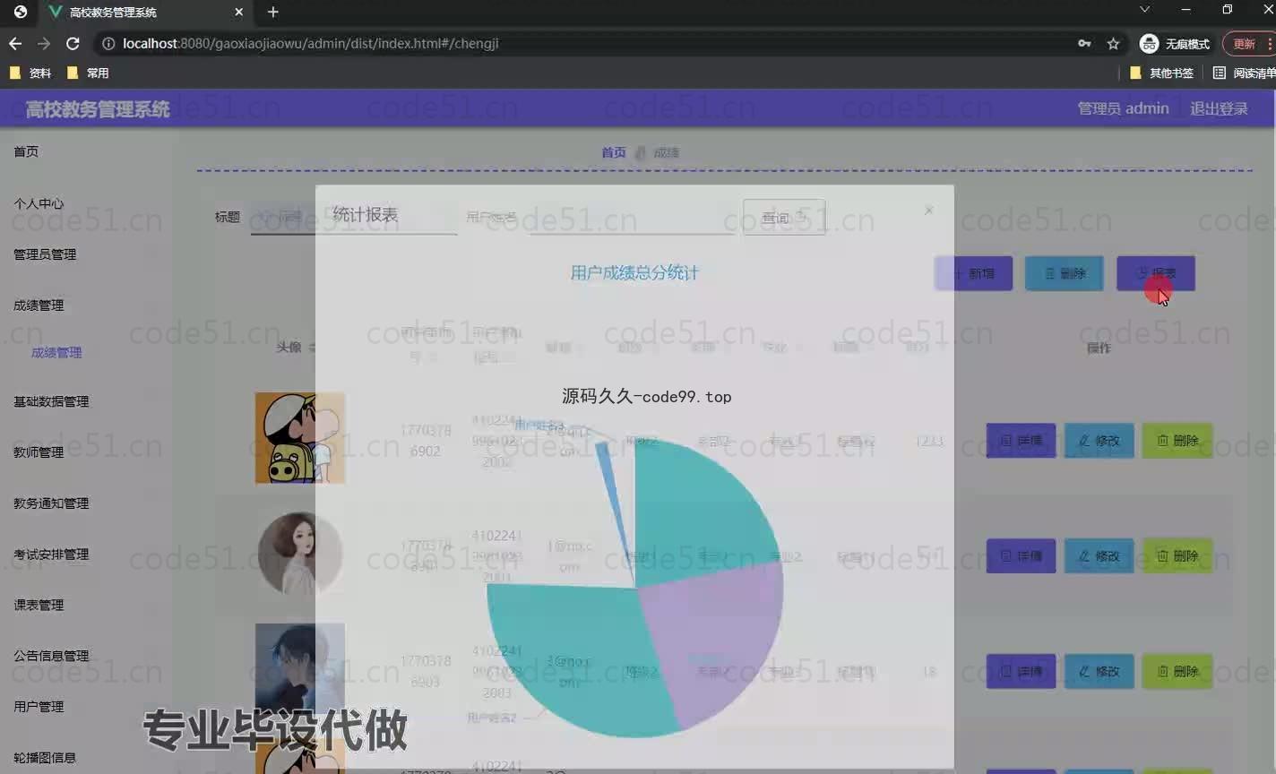The image size is (1276, 774).
Task: Open the 其他书签 bookmarks folder
Action: point(1161,73)
